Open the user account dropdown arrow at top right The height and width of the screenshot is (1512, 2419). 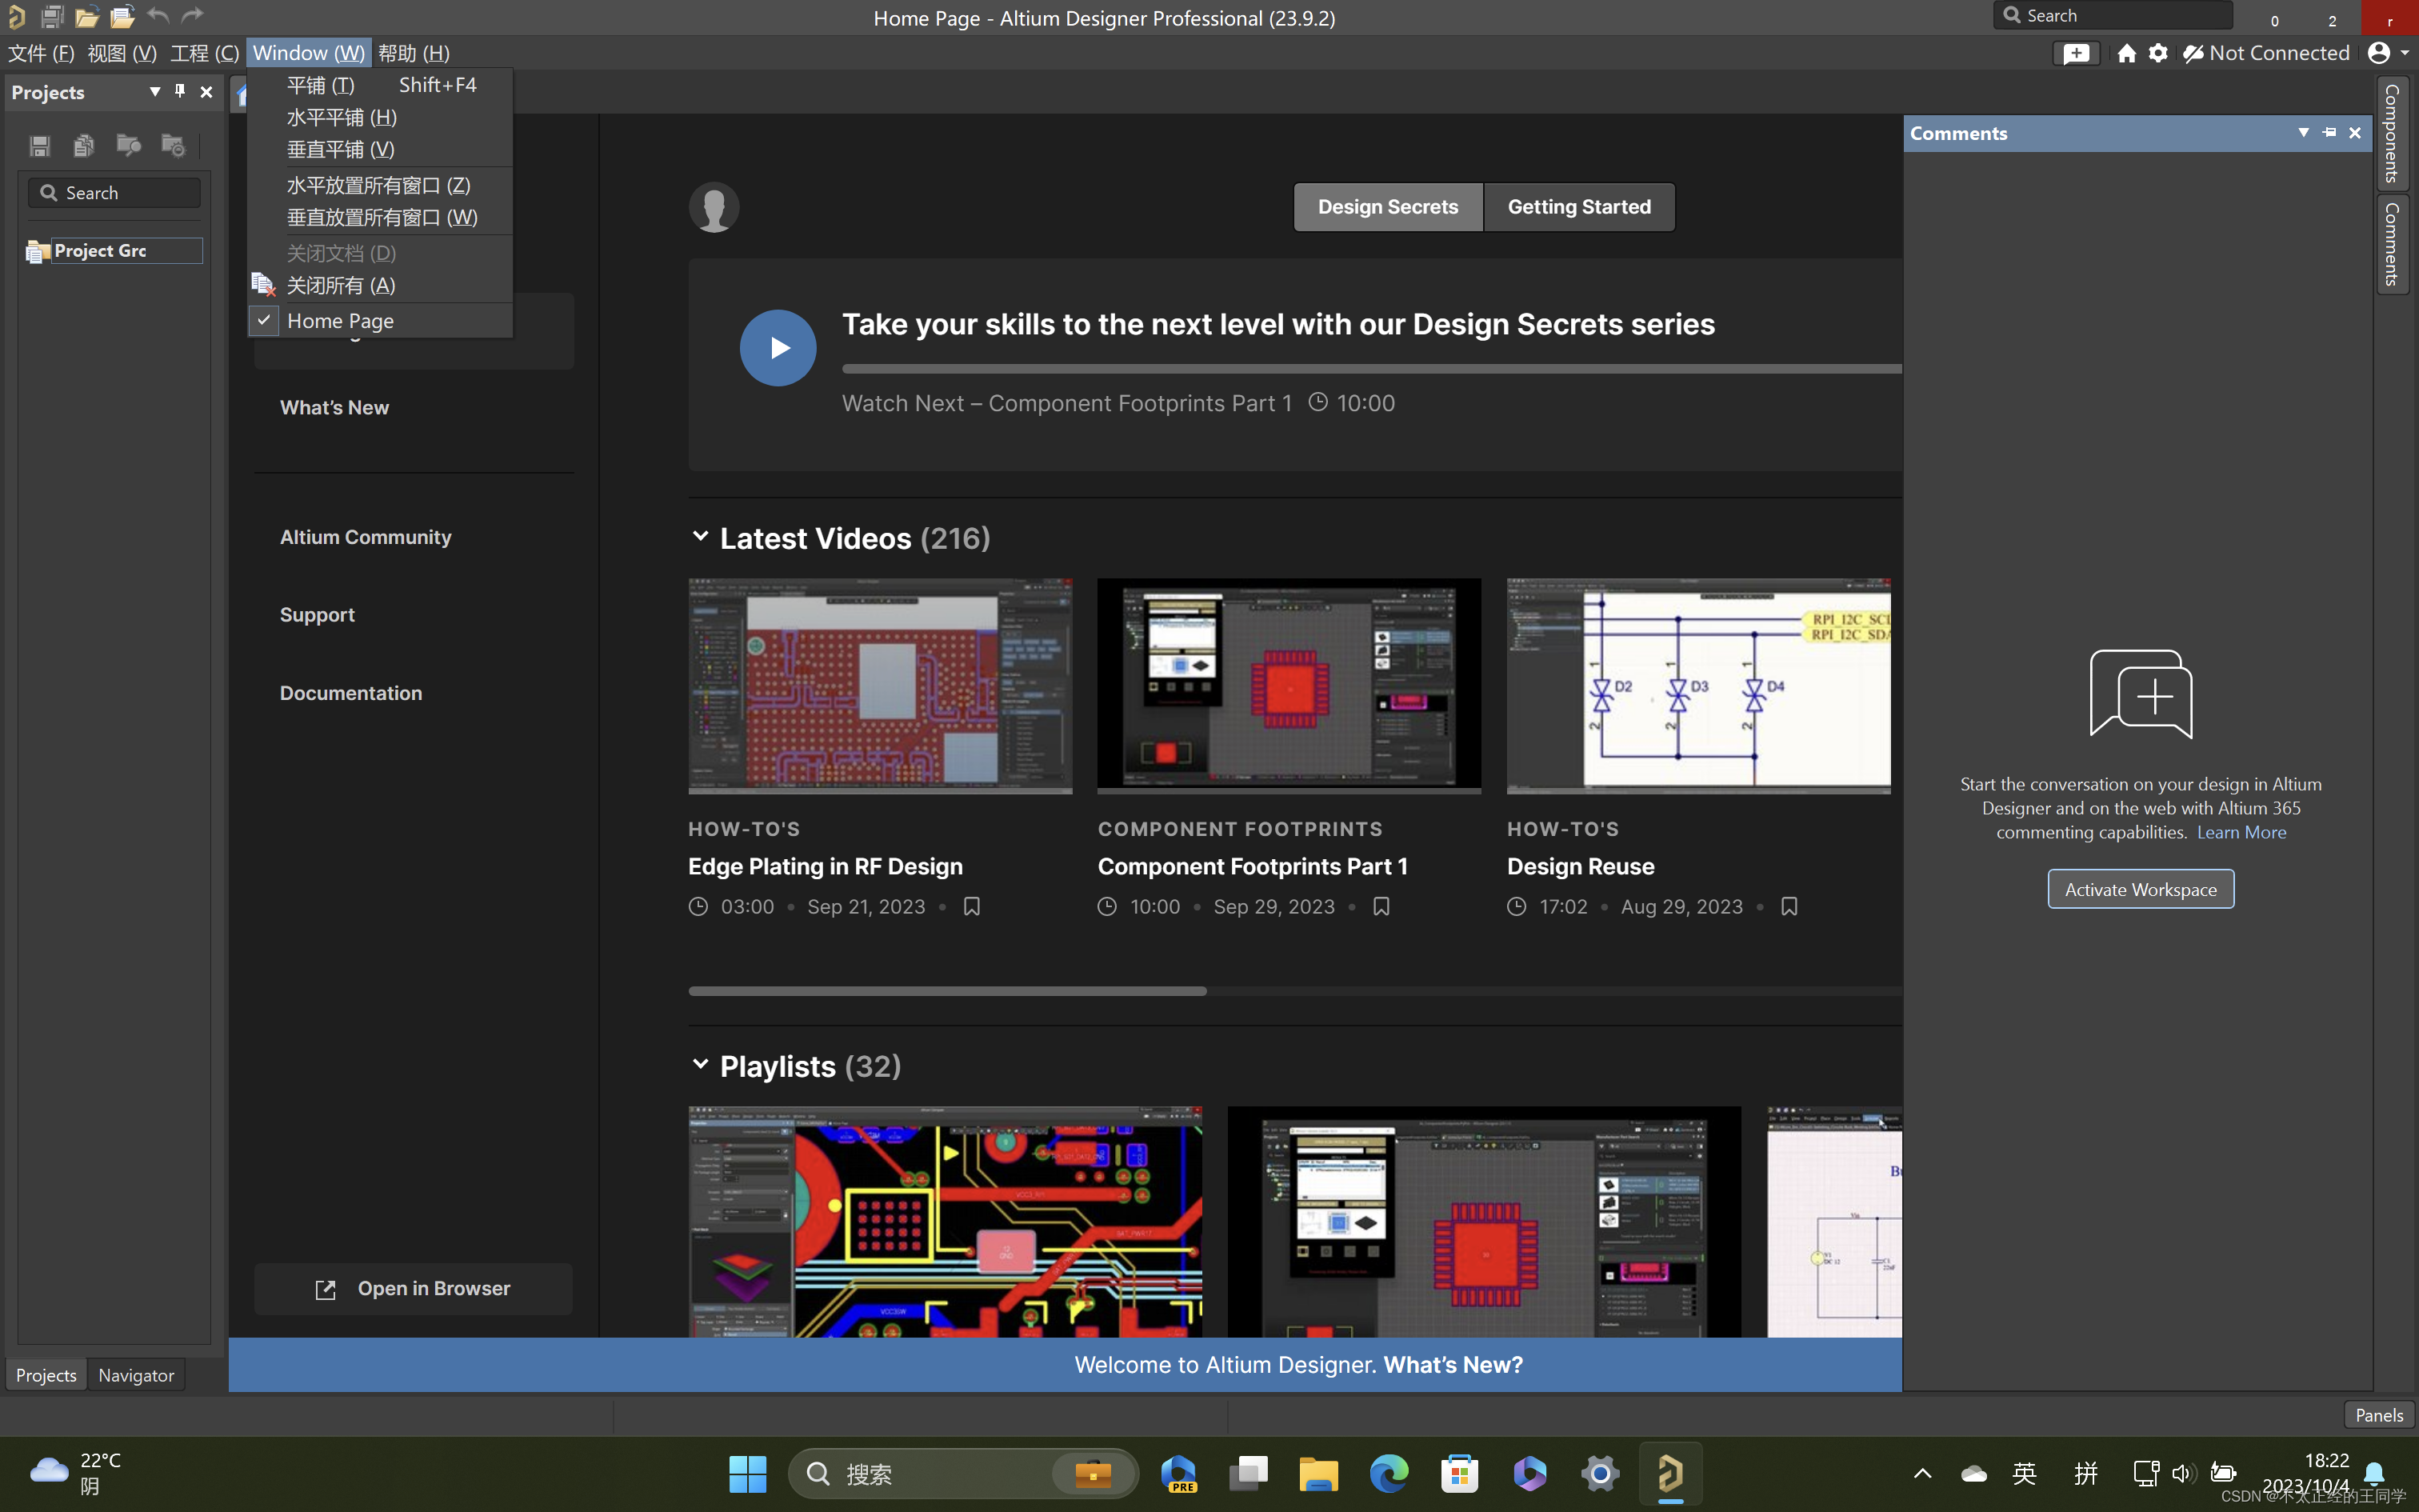tap(2404, 53)
